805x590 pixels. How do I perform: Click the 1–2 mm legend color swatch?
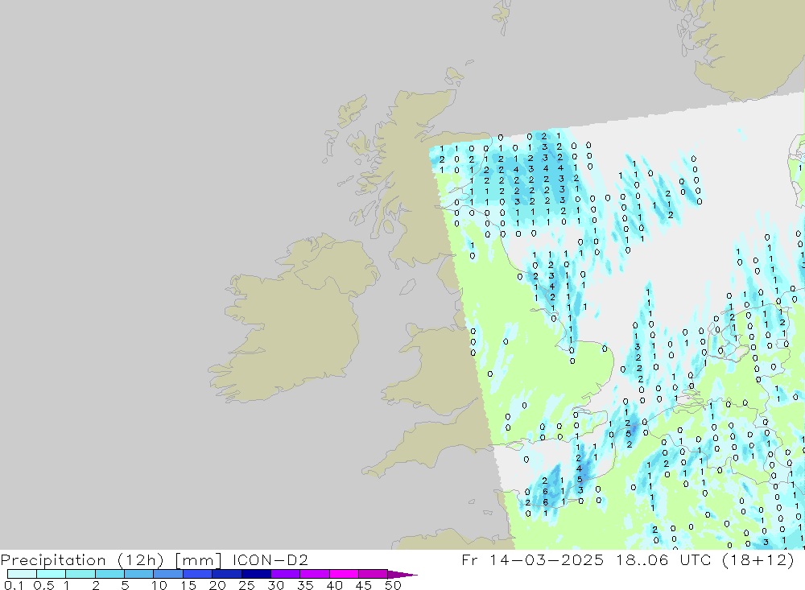pyautogui.click(x=80, y=574)
